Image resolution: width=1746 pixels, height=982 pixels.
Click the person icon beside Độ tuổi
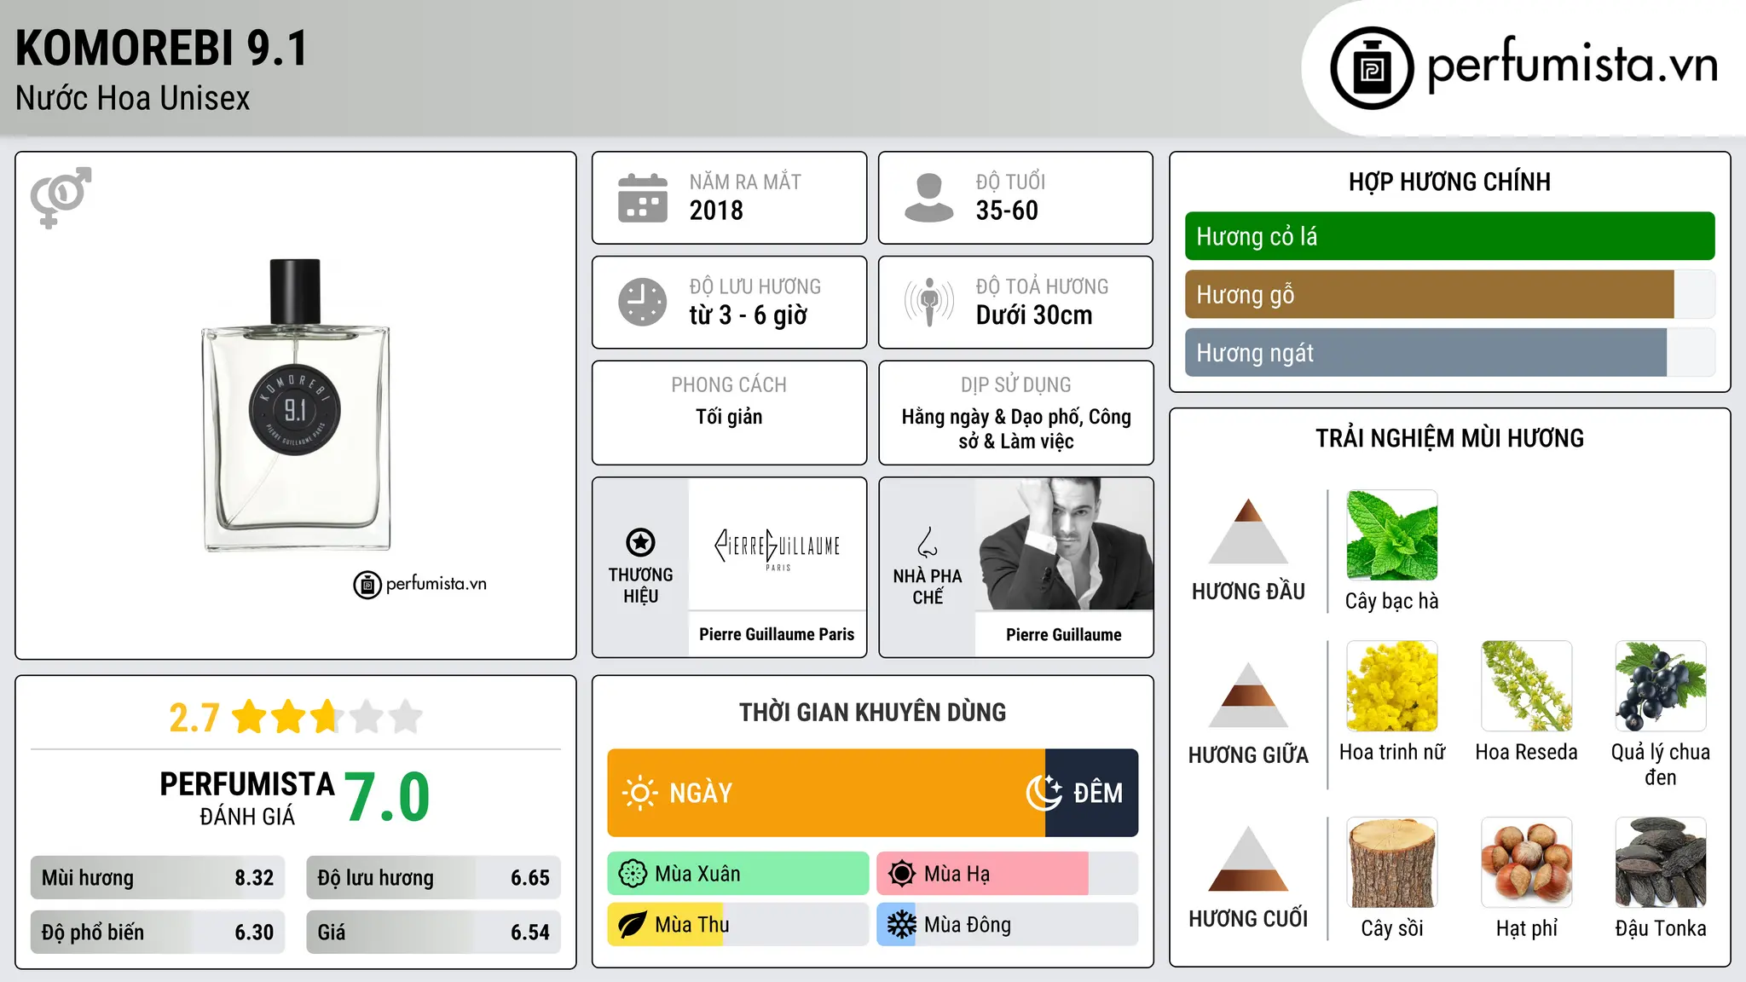pyautogui.click(x=929, y=198)
